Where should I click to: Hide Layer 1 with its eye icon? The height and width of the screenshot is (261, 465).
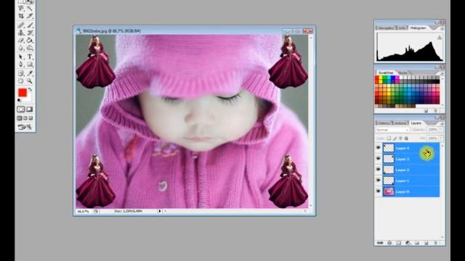(379, 181)
